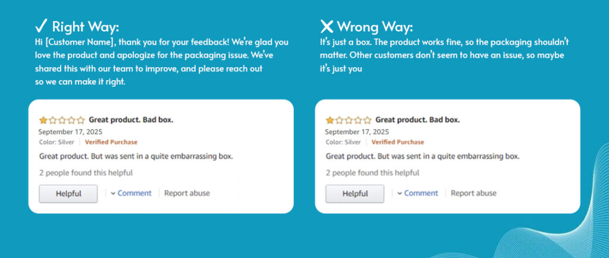Click '2 people found this helpful' in Wrong Way card
Screen dimensions: 609x258
click(372, 173)
